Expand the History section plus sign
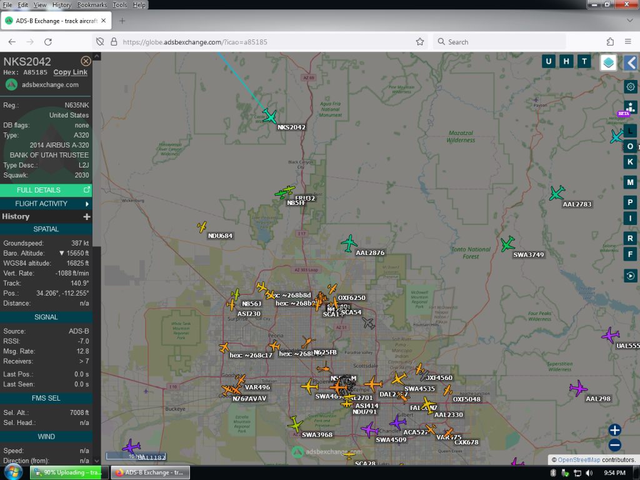 pos(86,217)
